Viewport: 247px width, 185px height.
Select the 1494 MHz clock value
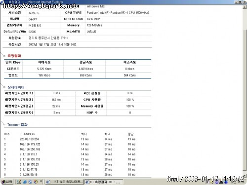93,19
